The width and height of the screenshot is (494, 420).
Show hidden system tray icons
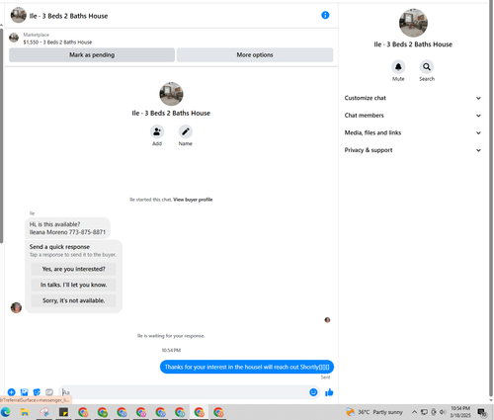[414, 412]
